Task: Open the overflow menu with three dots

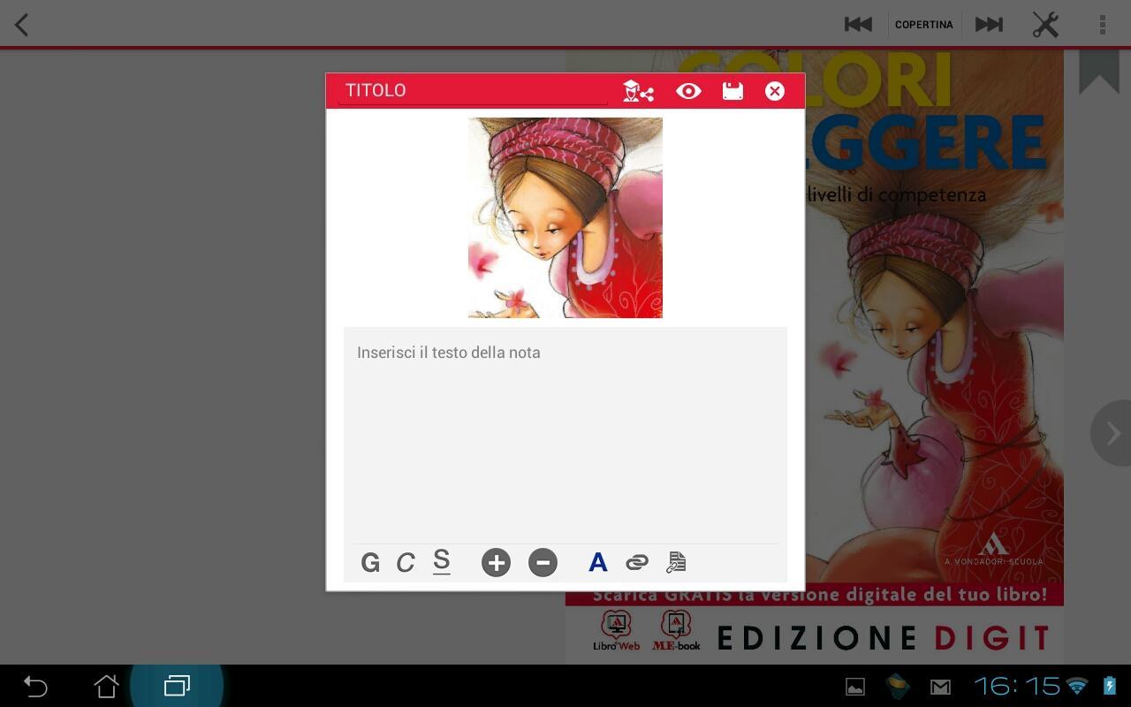Action: coord(1102,24)
